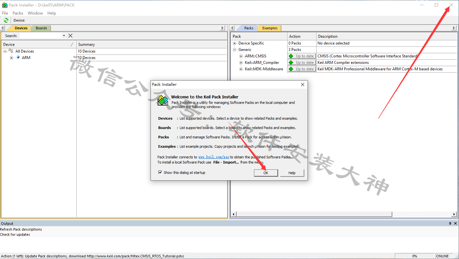Click the Pack Installer app icon in title bar
Screen dimensions: 459x259
coord(5,5)
